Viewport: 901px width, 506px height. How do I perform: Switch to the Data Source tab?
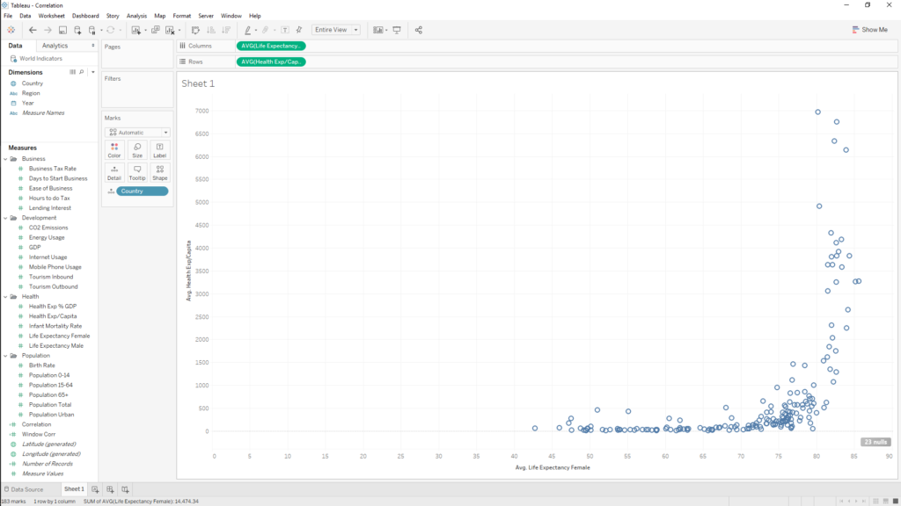coord(23,488)
